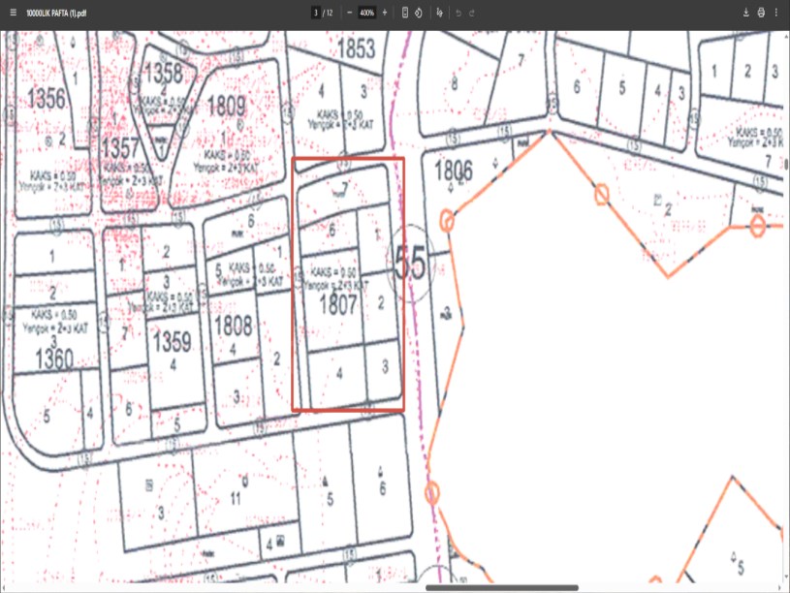Open the three-dot more actions menu
The height and width of the screenshot is (593, 790).
pos(776,13)
